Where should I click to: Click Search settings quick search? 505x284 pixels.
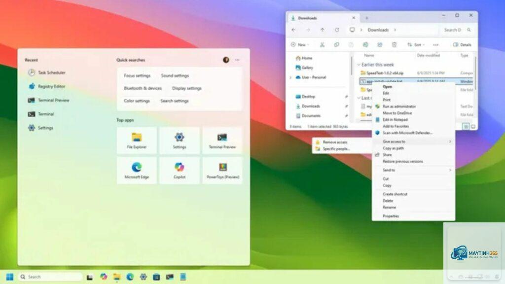click(175, 101)
